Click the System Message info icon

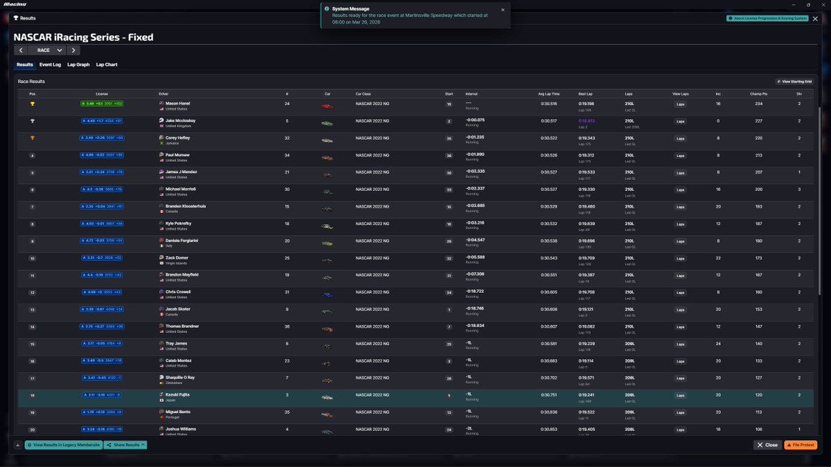pos(327,9)
